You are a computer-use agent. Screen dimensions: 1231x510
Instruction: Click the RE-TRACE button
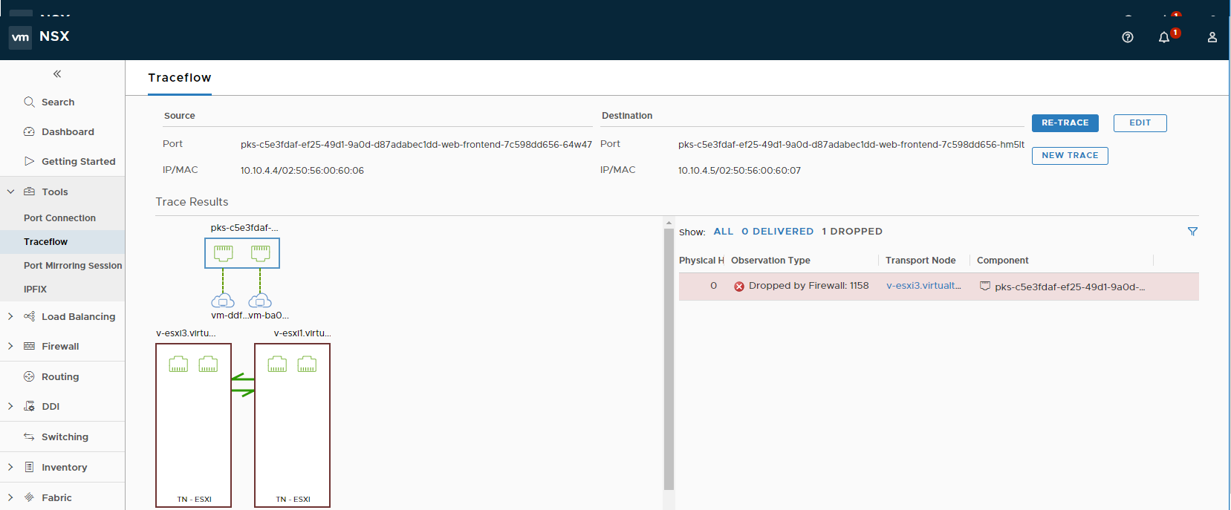(1065, 123)
